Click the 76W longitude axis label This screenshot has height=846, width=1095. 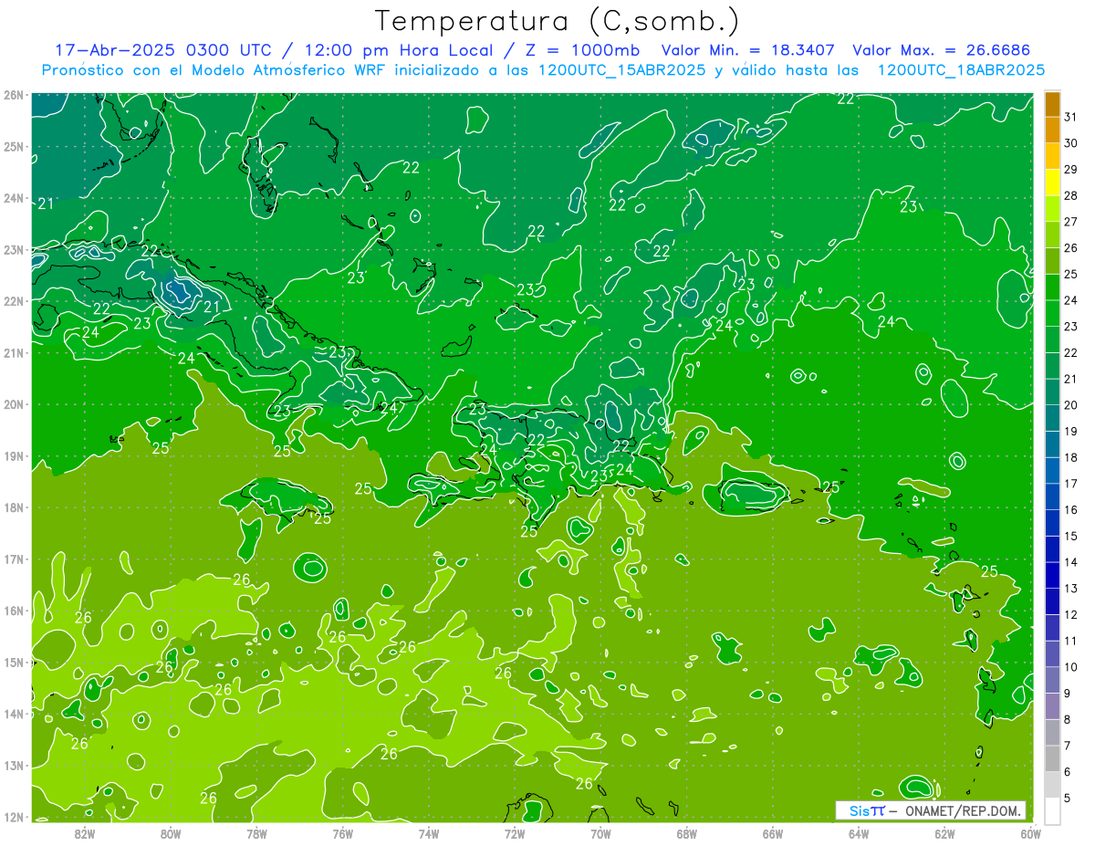[343, 833]
